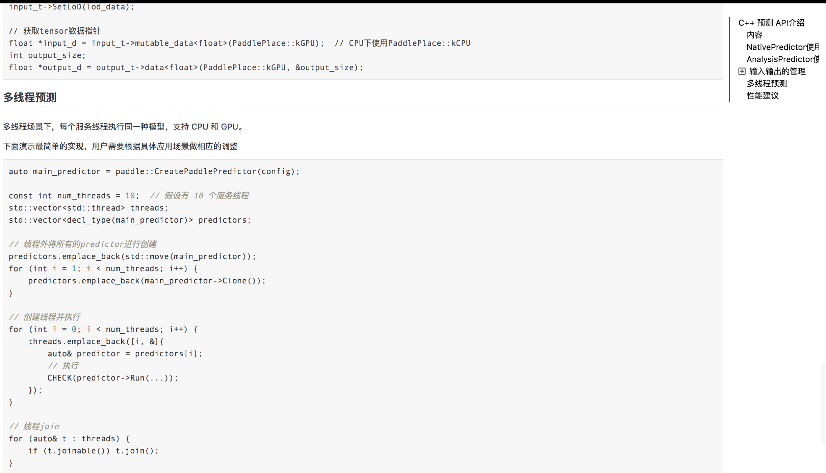826x473 pixels.
Task: Expand the 输入输出的管理 plus icon
Action: pos(742,71)
